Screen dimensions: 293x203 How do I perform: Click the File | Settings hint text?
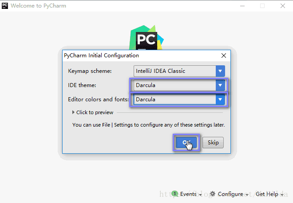click(x=149, y=125)
